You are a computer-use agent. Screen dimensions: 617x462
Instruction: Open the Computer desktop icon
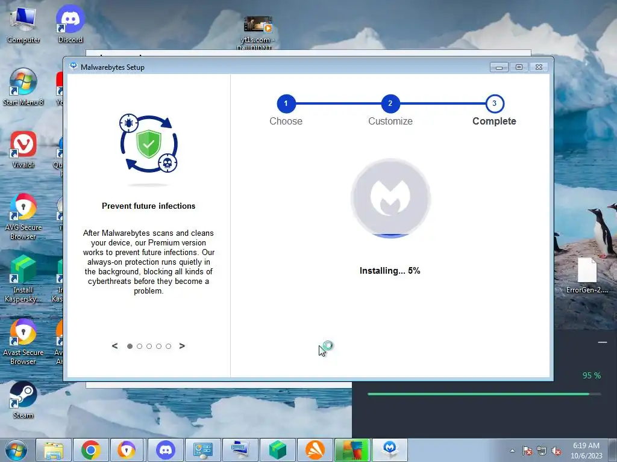click(x=23, y=24)
